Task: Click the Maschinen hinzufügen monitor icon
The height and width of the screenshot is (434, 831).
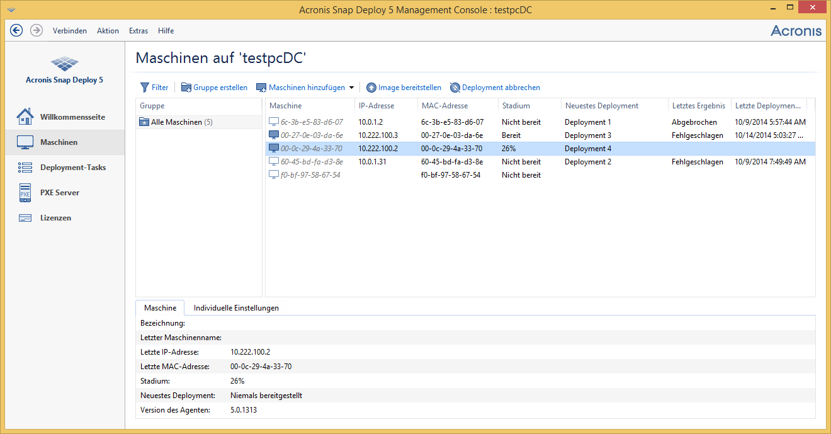Action: coord(261,88)
